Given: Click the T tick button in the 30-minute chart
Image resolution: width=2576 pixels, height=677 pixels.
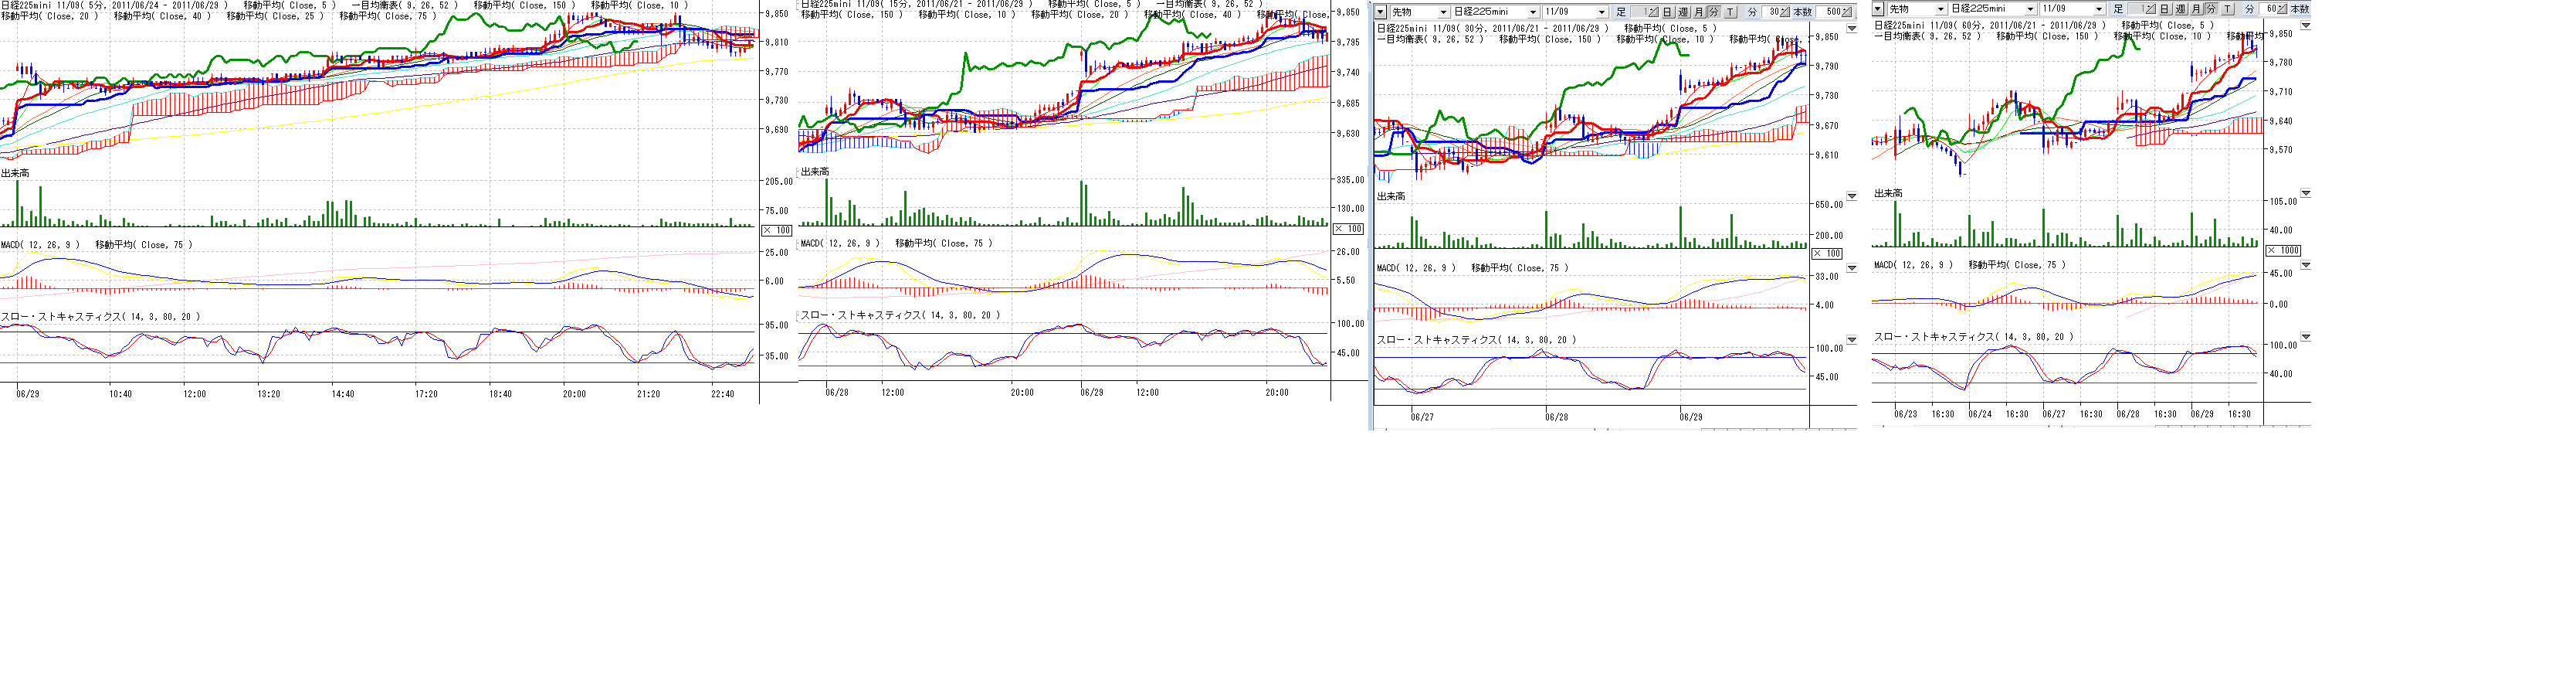Looking at the screenshot, I should click(1730, 12).
